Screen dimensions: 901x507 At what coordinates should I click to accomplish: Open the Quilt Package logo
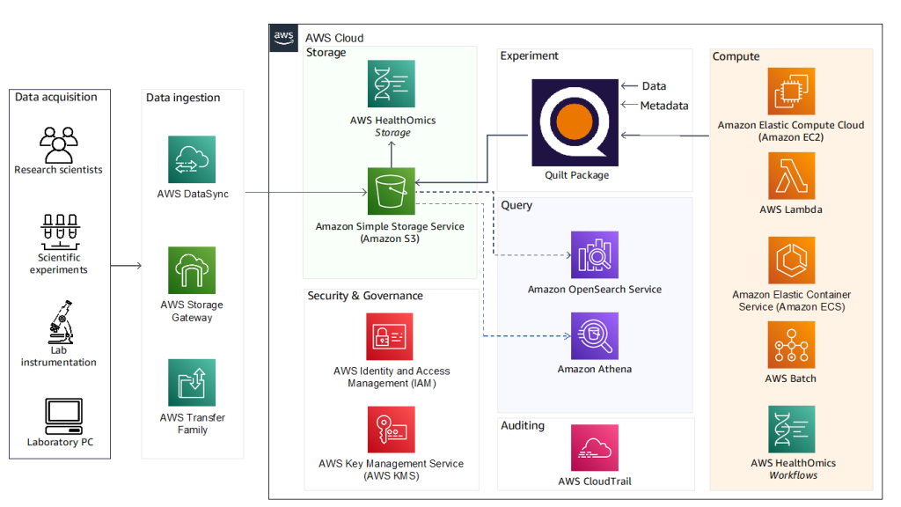(x=575, y=123)
